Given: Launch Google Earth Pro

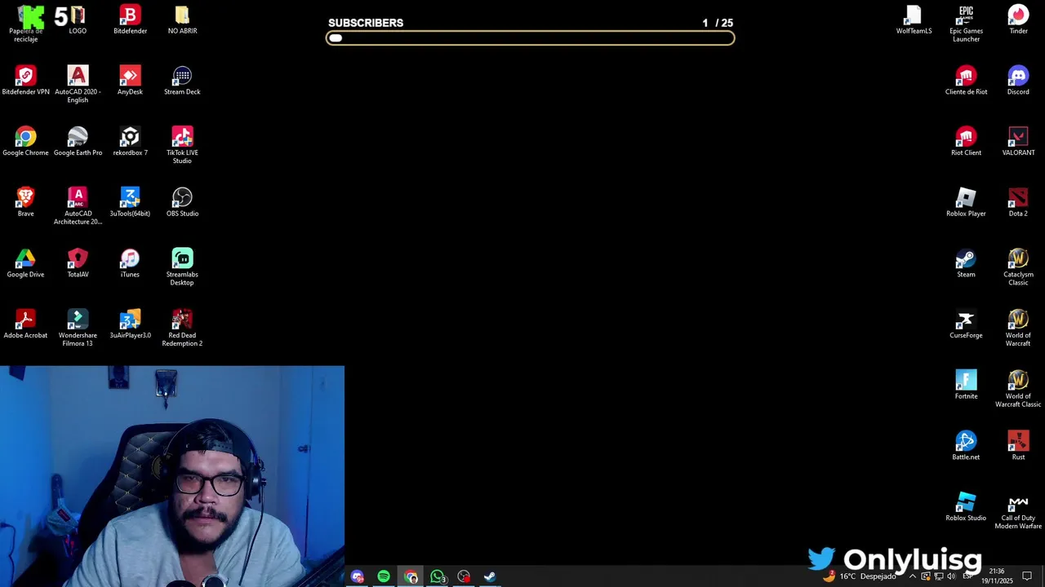Looking at the screenshot, I should pyautogui.click(x=78, y=142).
